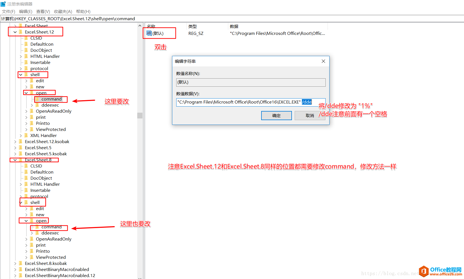Expand the Excel.SheetBinaryMacroEnabled key
This screenshot has height=279, width=464.
coord(15,270)
